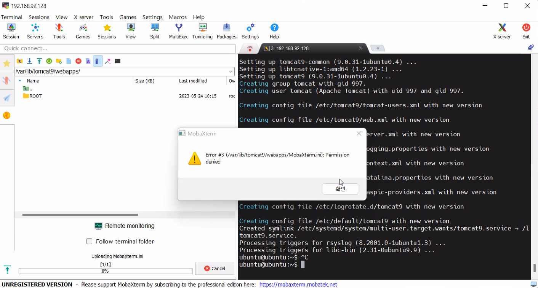Click 확인 button in error dialog
Image resolution: width=538 pixels, height=288 pixels.
340,189
